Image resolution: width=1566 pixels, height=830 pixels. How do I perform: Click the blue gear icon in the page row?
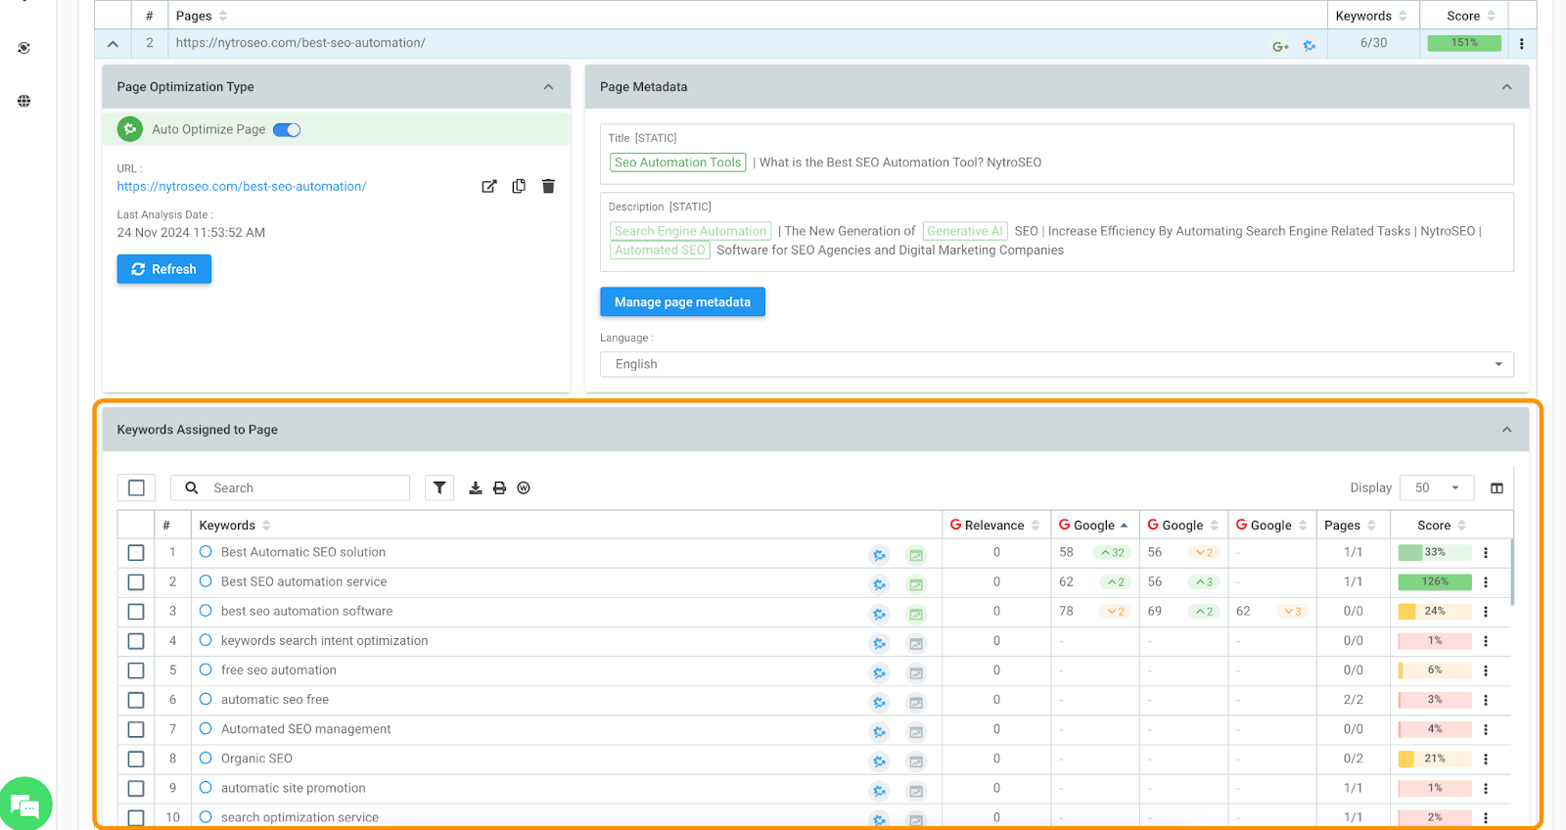pos(1310,45)
